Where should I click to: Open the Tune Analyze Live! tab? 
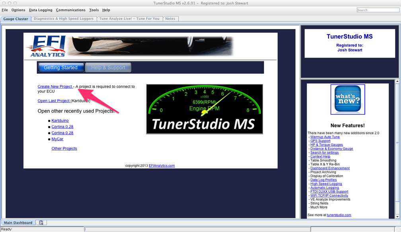click(129, 19)
